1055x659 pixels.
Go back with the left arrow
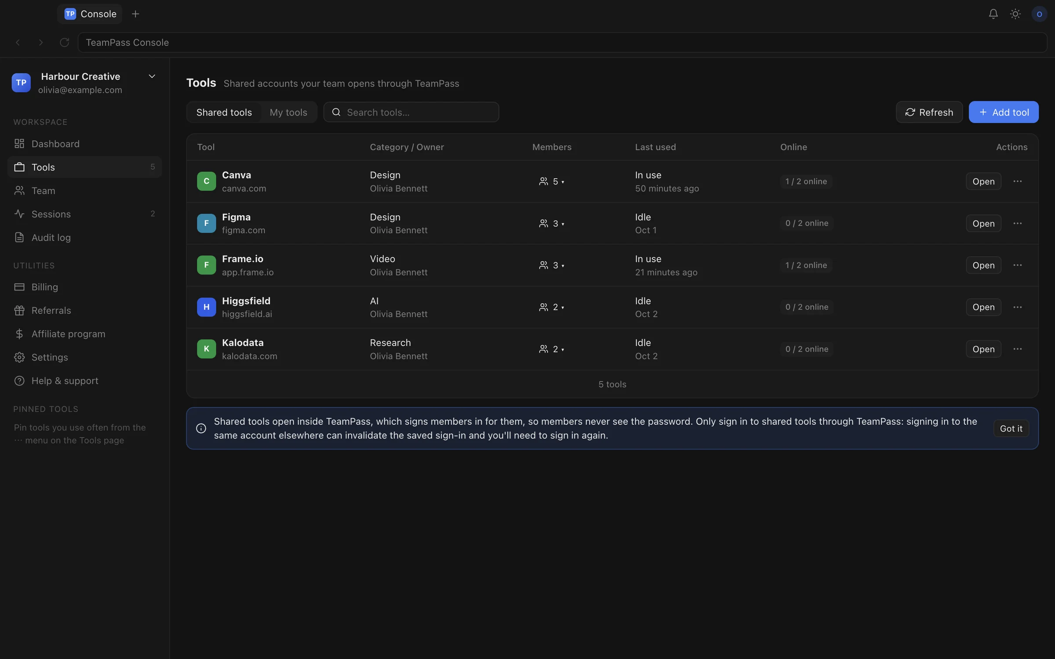tap(18, 43)
